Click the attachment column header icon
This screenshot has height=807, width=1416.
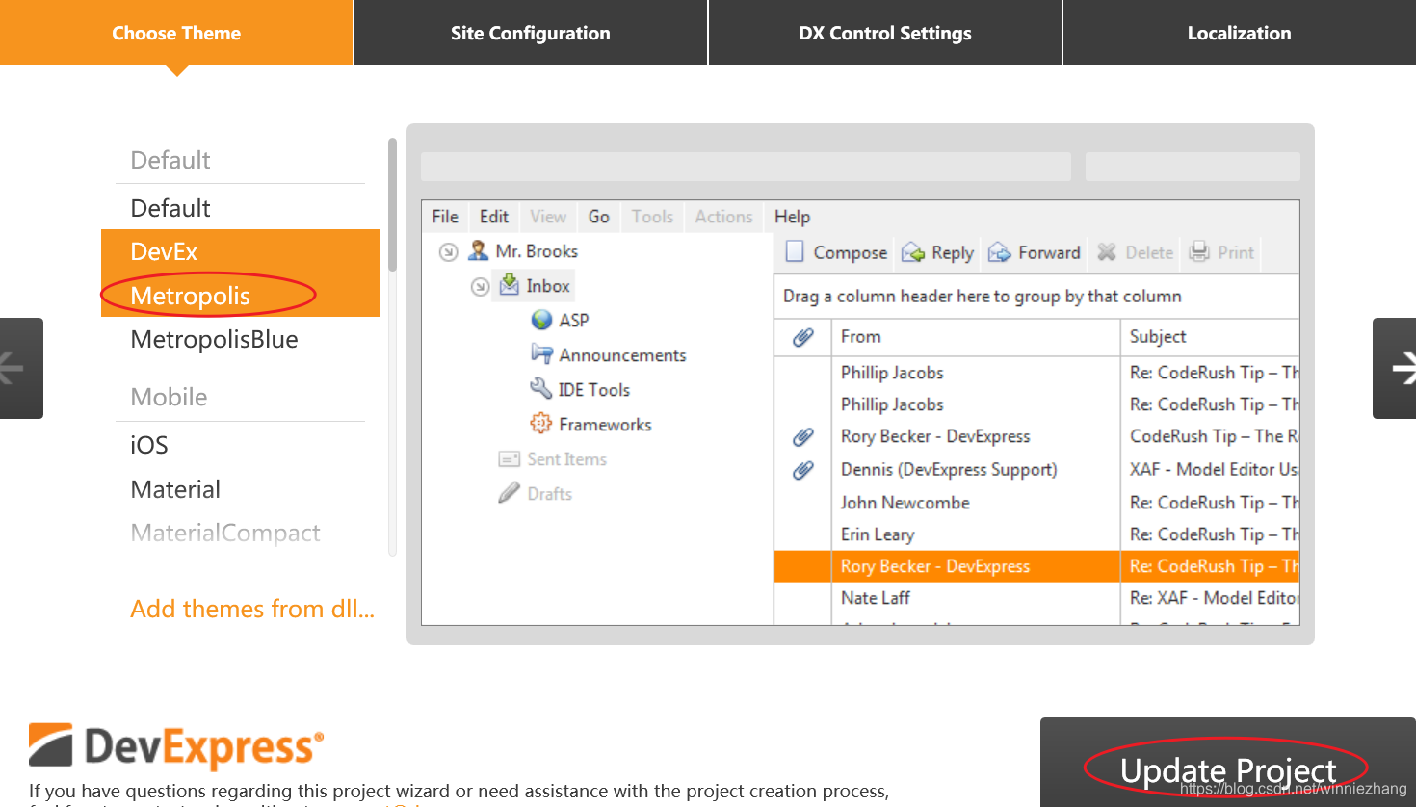click(x=802, y=337)
